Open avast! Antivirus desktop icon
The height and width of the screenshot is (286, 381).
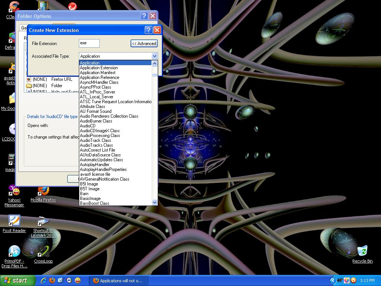pos(10,74)
